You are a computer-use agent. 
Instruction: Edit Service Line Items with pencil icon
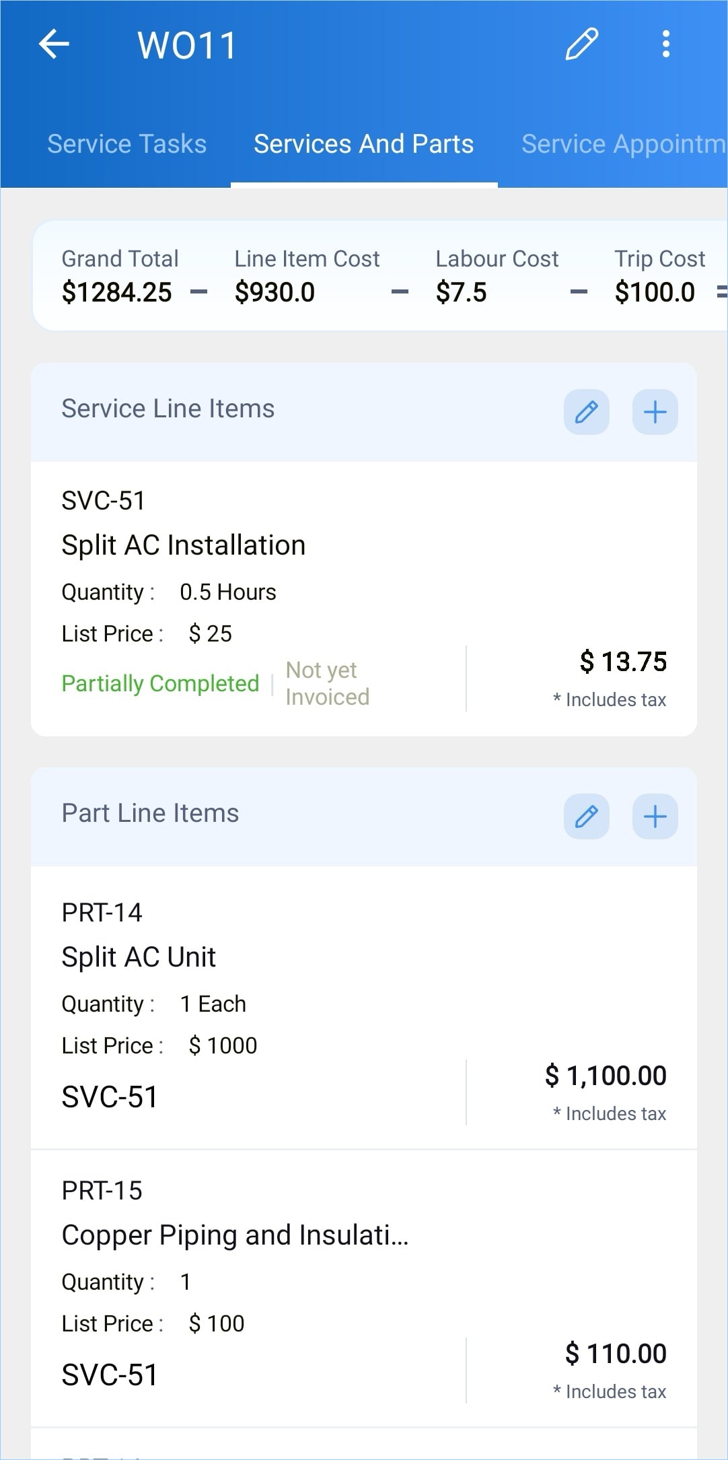point(586,412)
